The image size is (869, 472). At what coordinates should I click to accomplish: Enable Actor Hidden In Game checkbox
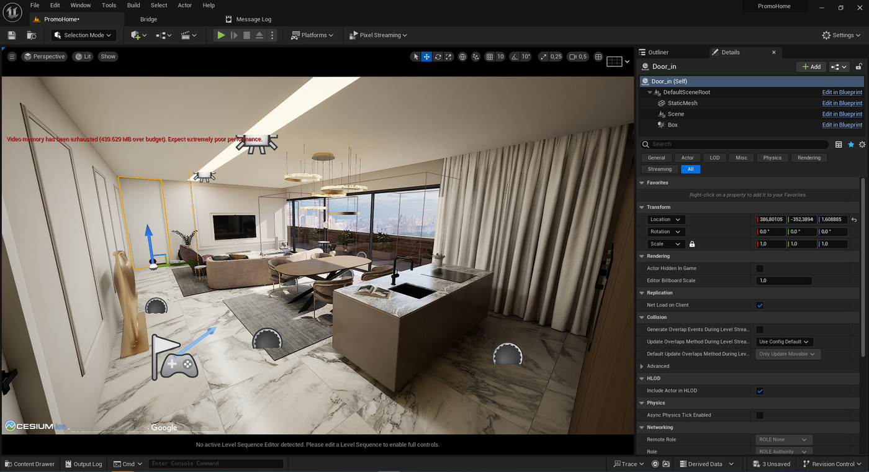coord(760,268)
